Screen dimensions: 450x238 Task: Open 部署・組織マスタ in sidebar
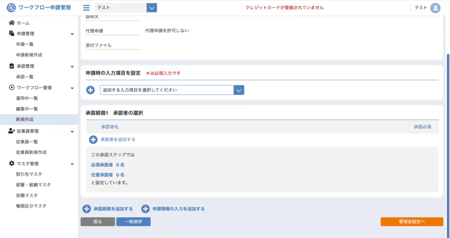tap(33, 184)
